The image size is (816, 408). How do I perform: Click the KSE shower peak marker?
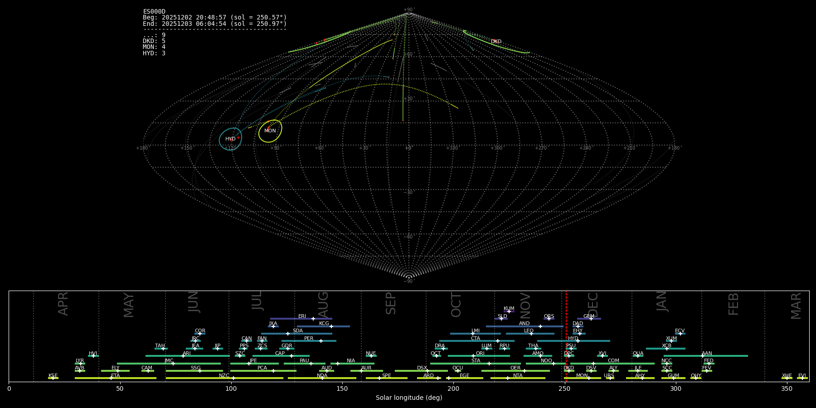53,378
